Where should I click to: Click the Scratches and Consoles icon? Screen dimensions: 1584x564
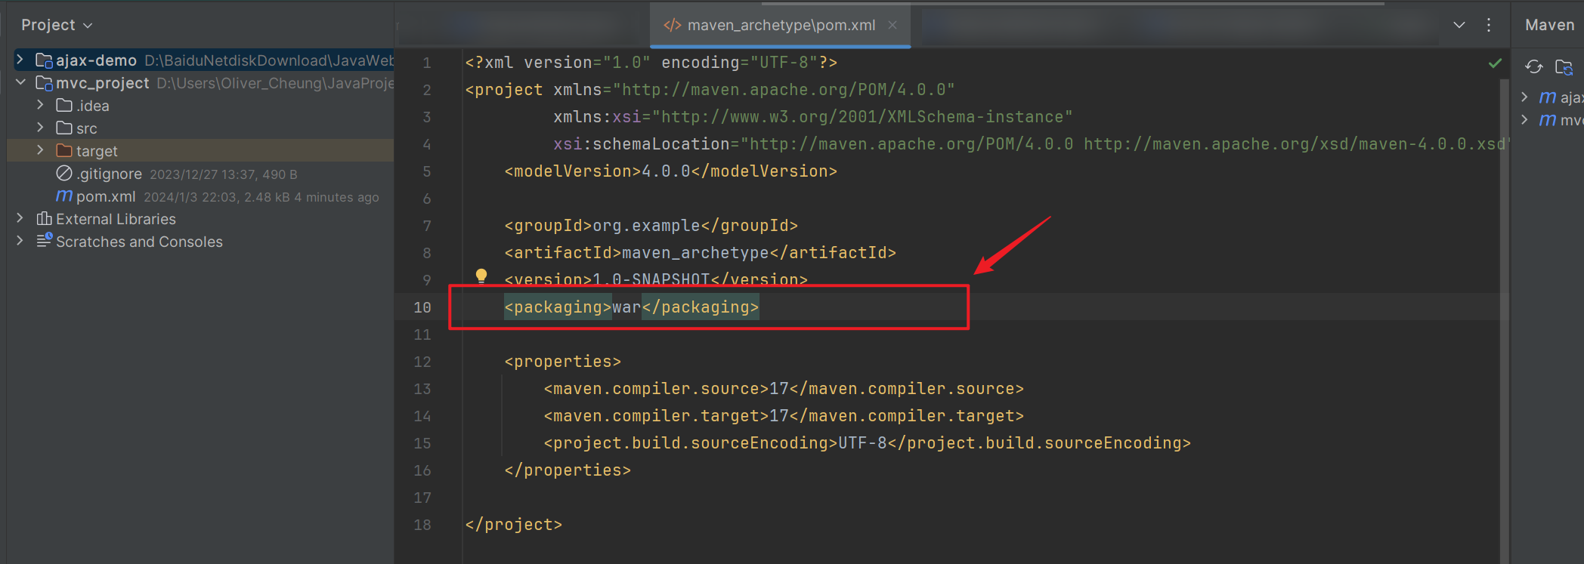45,240
